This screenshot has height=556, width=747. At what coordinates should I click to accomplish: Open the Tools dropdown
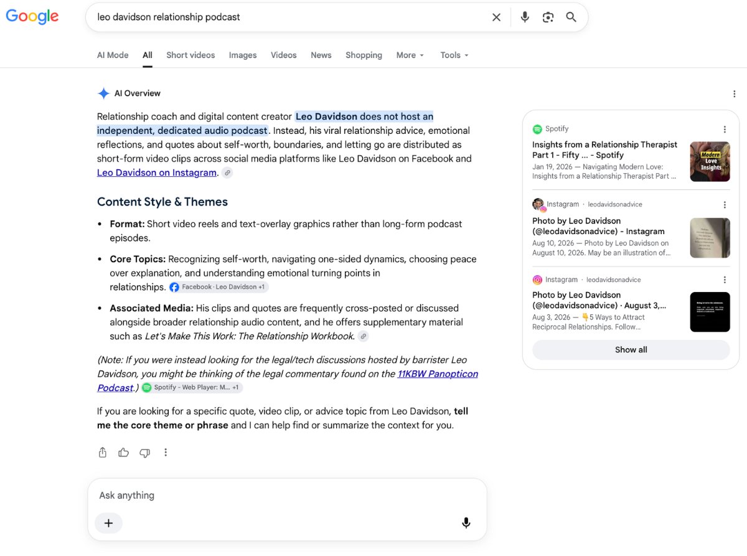pyautogui.click(x=454, y=55)
